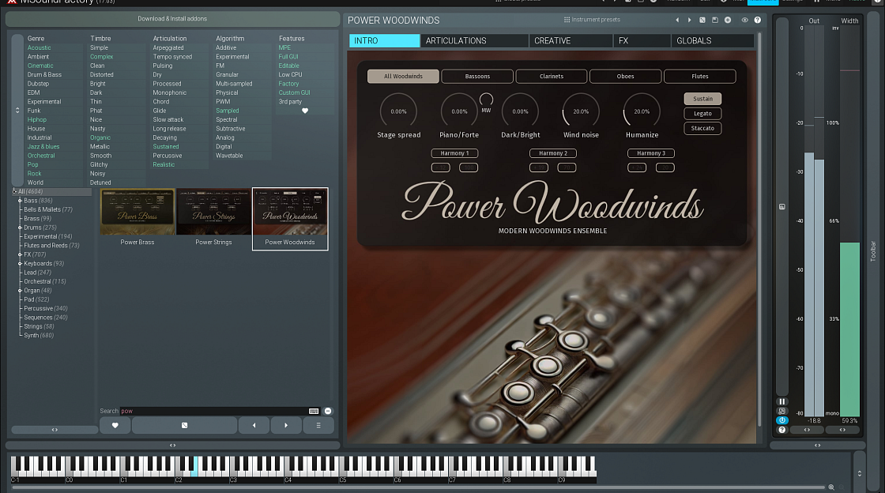Collapse the All (4604) category tree
The height and width of the screenshot is (493, 885).
pos(15,191)
